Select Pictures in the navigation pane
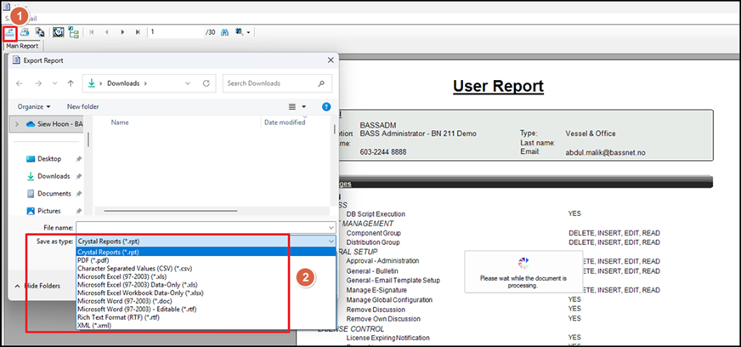741x347 pixels. pyautogui.click(x=49, y=211)
